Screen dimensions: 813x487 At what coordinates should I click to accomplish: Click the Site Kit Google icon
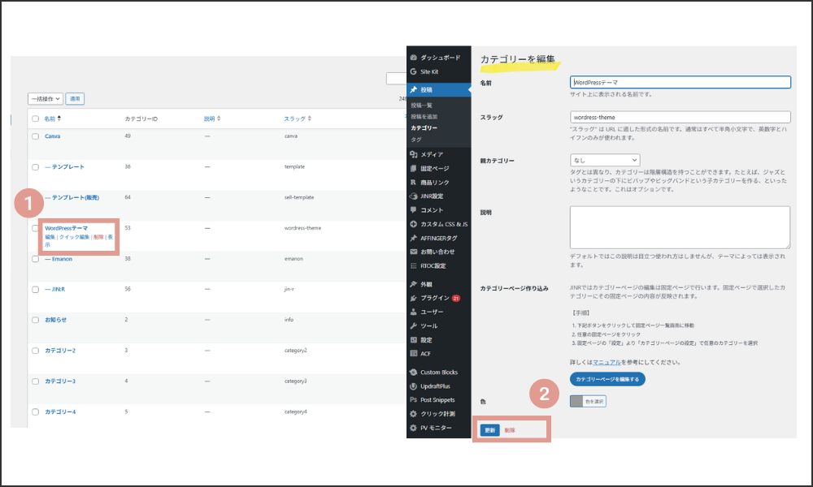(x=413, y=71)
